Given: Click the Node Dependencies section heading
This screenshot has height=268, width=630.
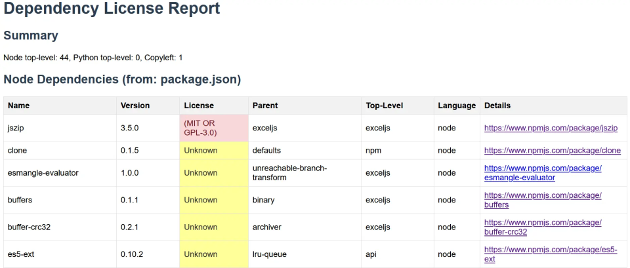Looking at the screenshot, I should point(122,80).
